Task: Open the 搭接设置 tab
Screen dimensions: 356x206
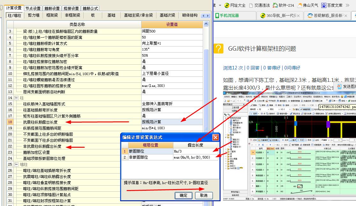Action: (x=71, y=8)
